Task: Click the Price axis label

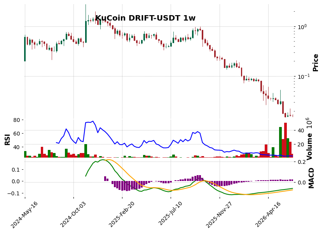Action: tap(315, 63)
